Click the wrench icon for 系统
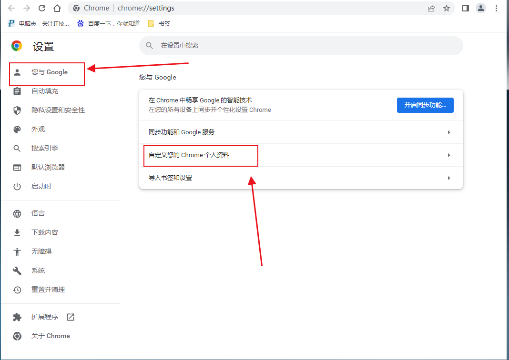Viewport: 509px width, 360px height. coord(17,271)
